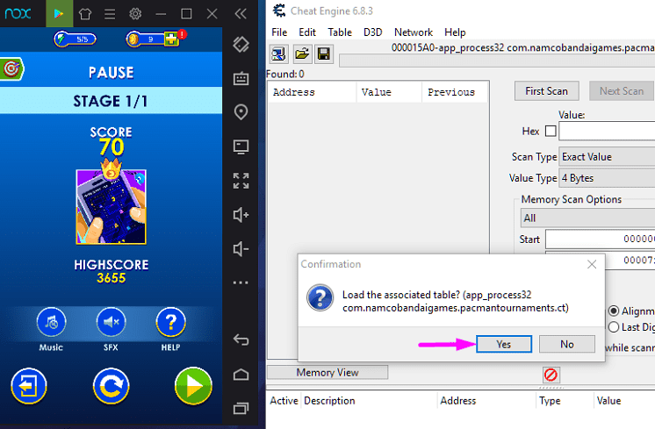Resume game with green play button
The height and width of the screenshot is (429, 655).
(x=193, y=386)
